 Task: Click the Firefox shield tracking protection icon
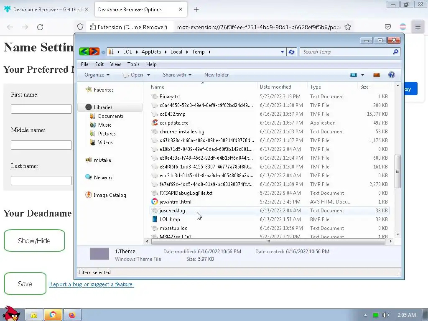coord(80,27)
